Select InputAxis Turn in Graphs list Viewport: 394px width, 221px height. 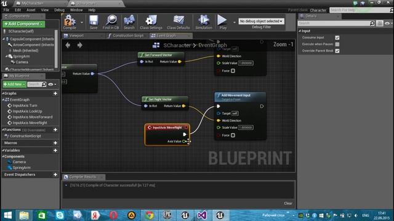click(25, 106)
